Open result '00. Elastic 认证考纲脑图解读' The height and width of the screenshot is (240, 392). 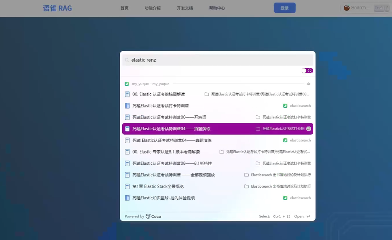217,94
